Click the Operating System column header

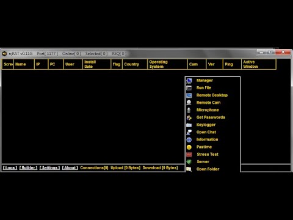click(167, 64)
